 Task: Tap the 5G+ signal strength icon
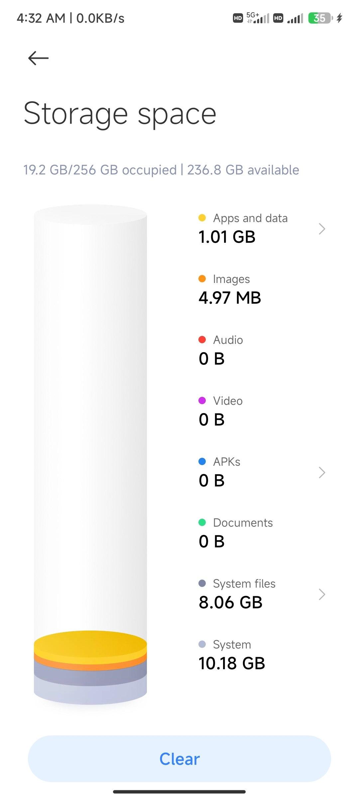(x=258, y=18)
